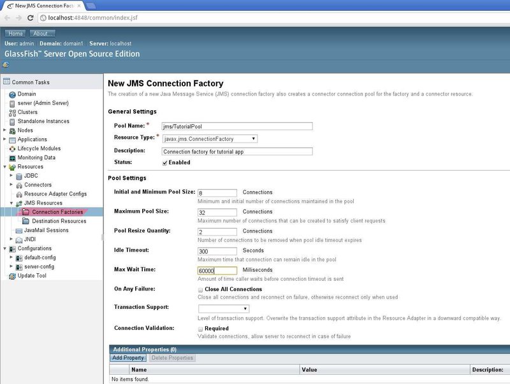Click the globe icon below GlassFish title
Image resolution: width=510 pixels, height=384 pixels.
pos(6,65)
